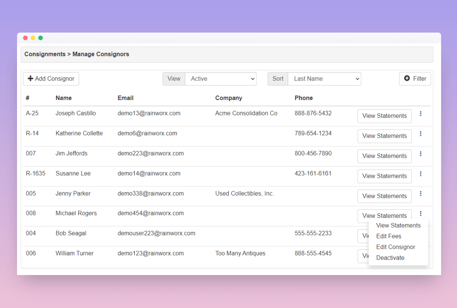457x308 pixels.
Task: Click company Acme Consolidation Co
Action: (x=246, y=113)
